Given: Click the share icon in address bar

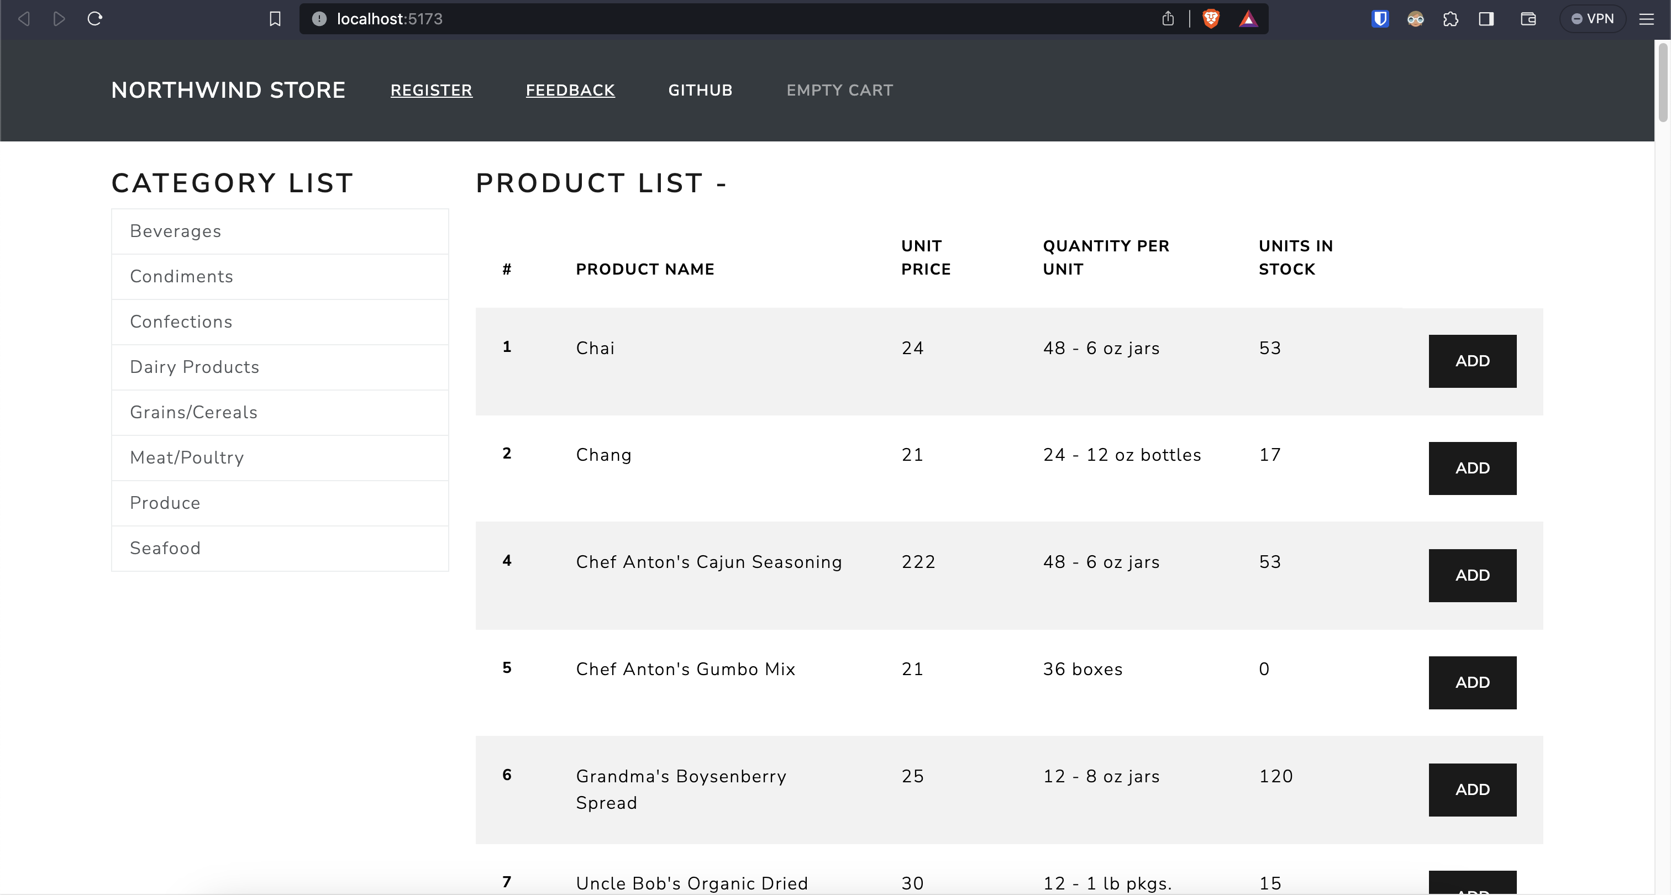Looking at the screenshot, I should click(x=1168, y=19).
